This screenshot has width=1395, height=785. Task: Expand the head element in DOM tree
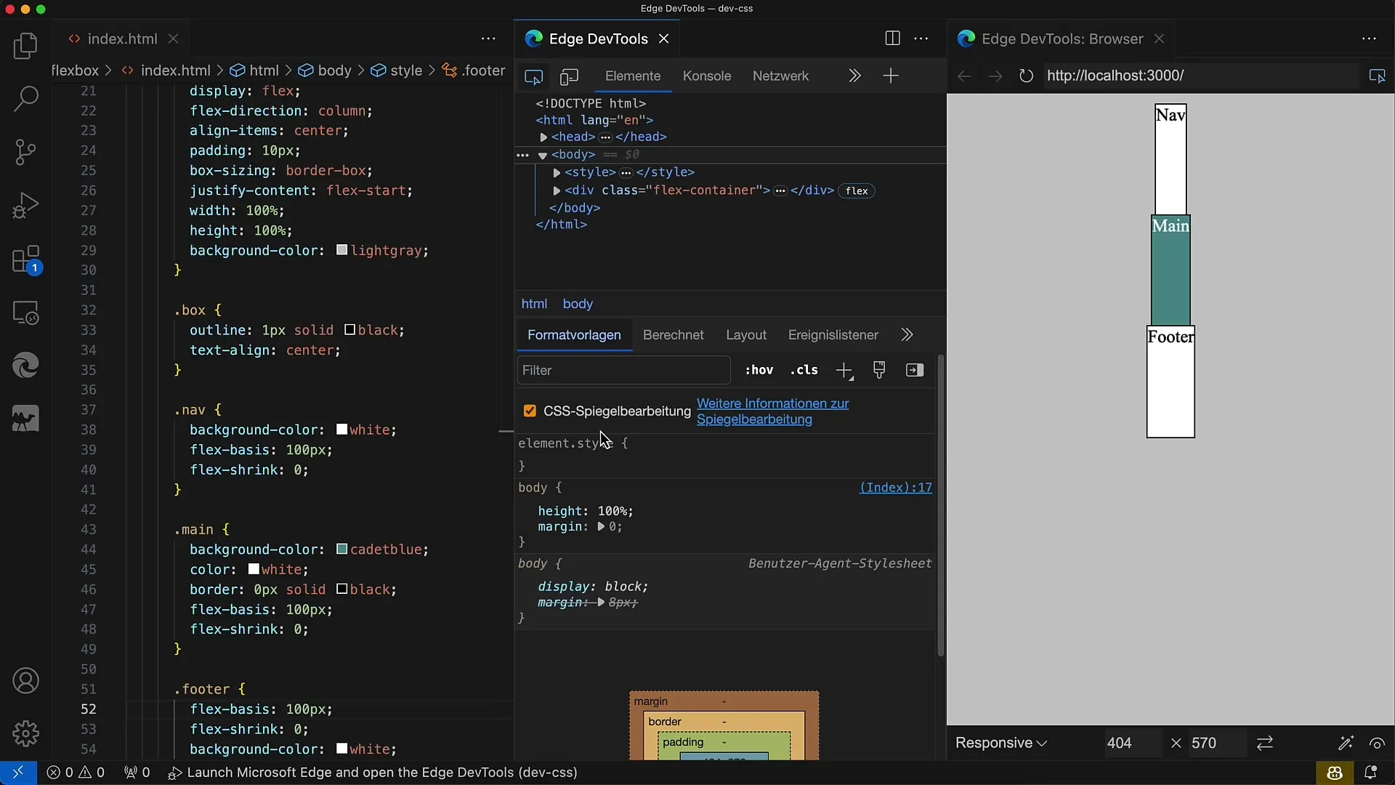tap(544, 136)
